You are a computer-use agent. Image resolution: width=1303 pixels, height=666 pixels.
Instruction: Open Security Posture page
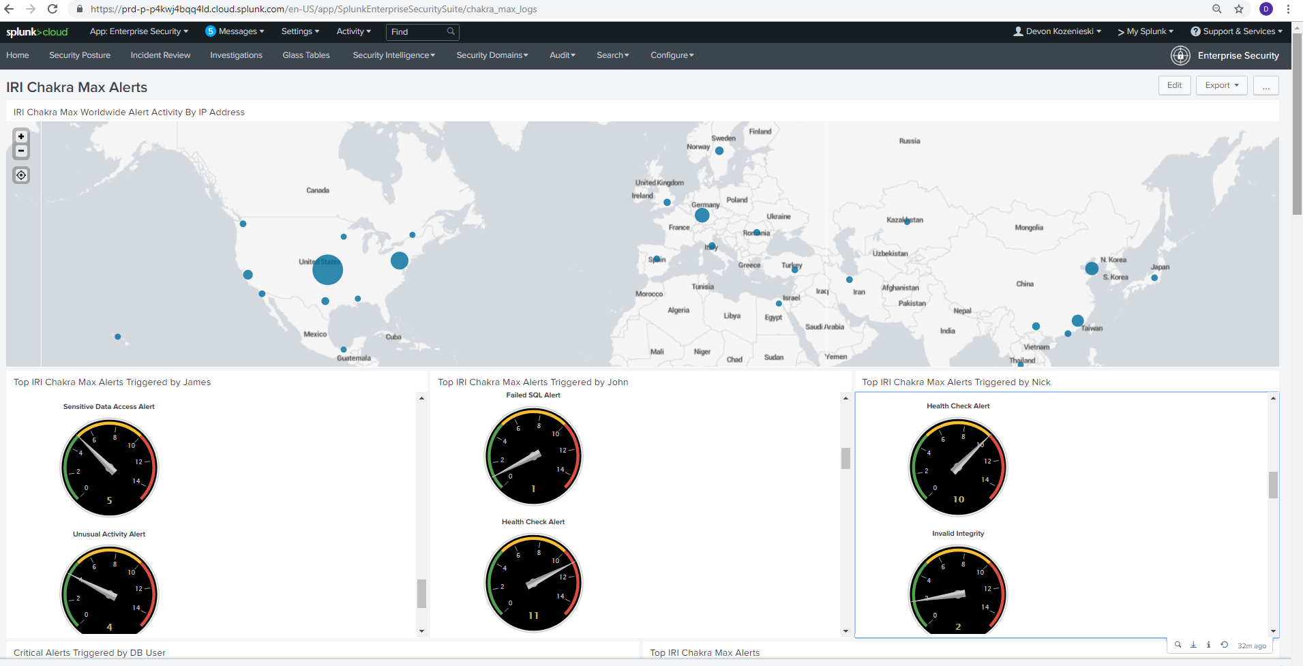[80, 55]
